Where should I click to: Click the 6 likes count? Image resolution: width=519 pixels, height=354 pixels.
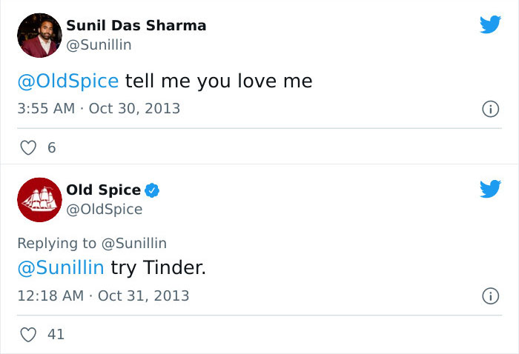click(x=51, y=148)
